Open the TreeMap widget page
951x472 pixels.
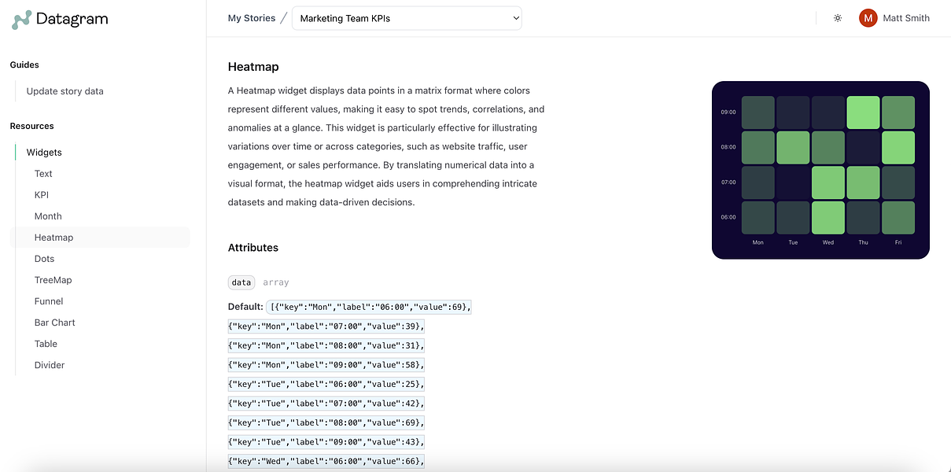click(x=53, y=280)
